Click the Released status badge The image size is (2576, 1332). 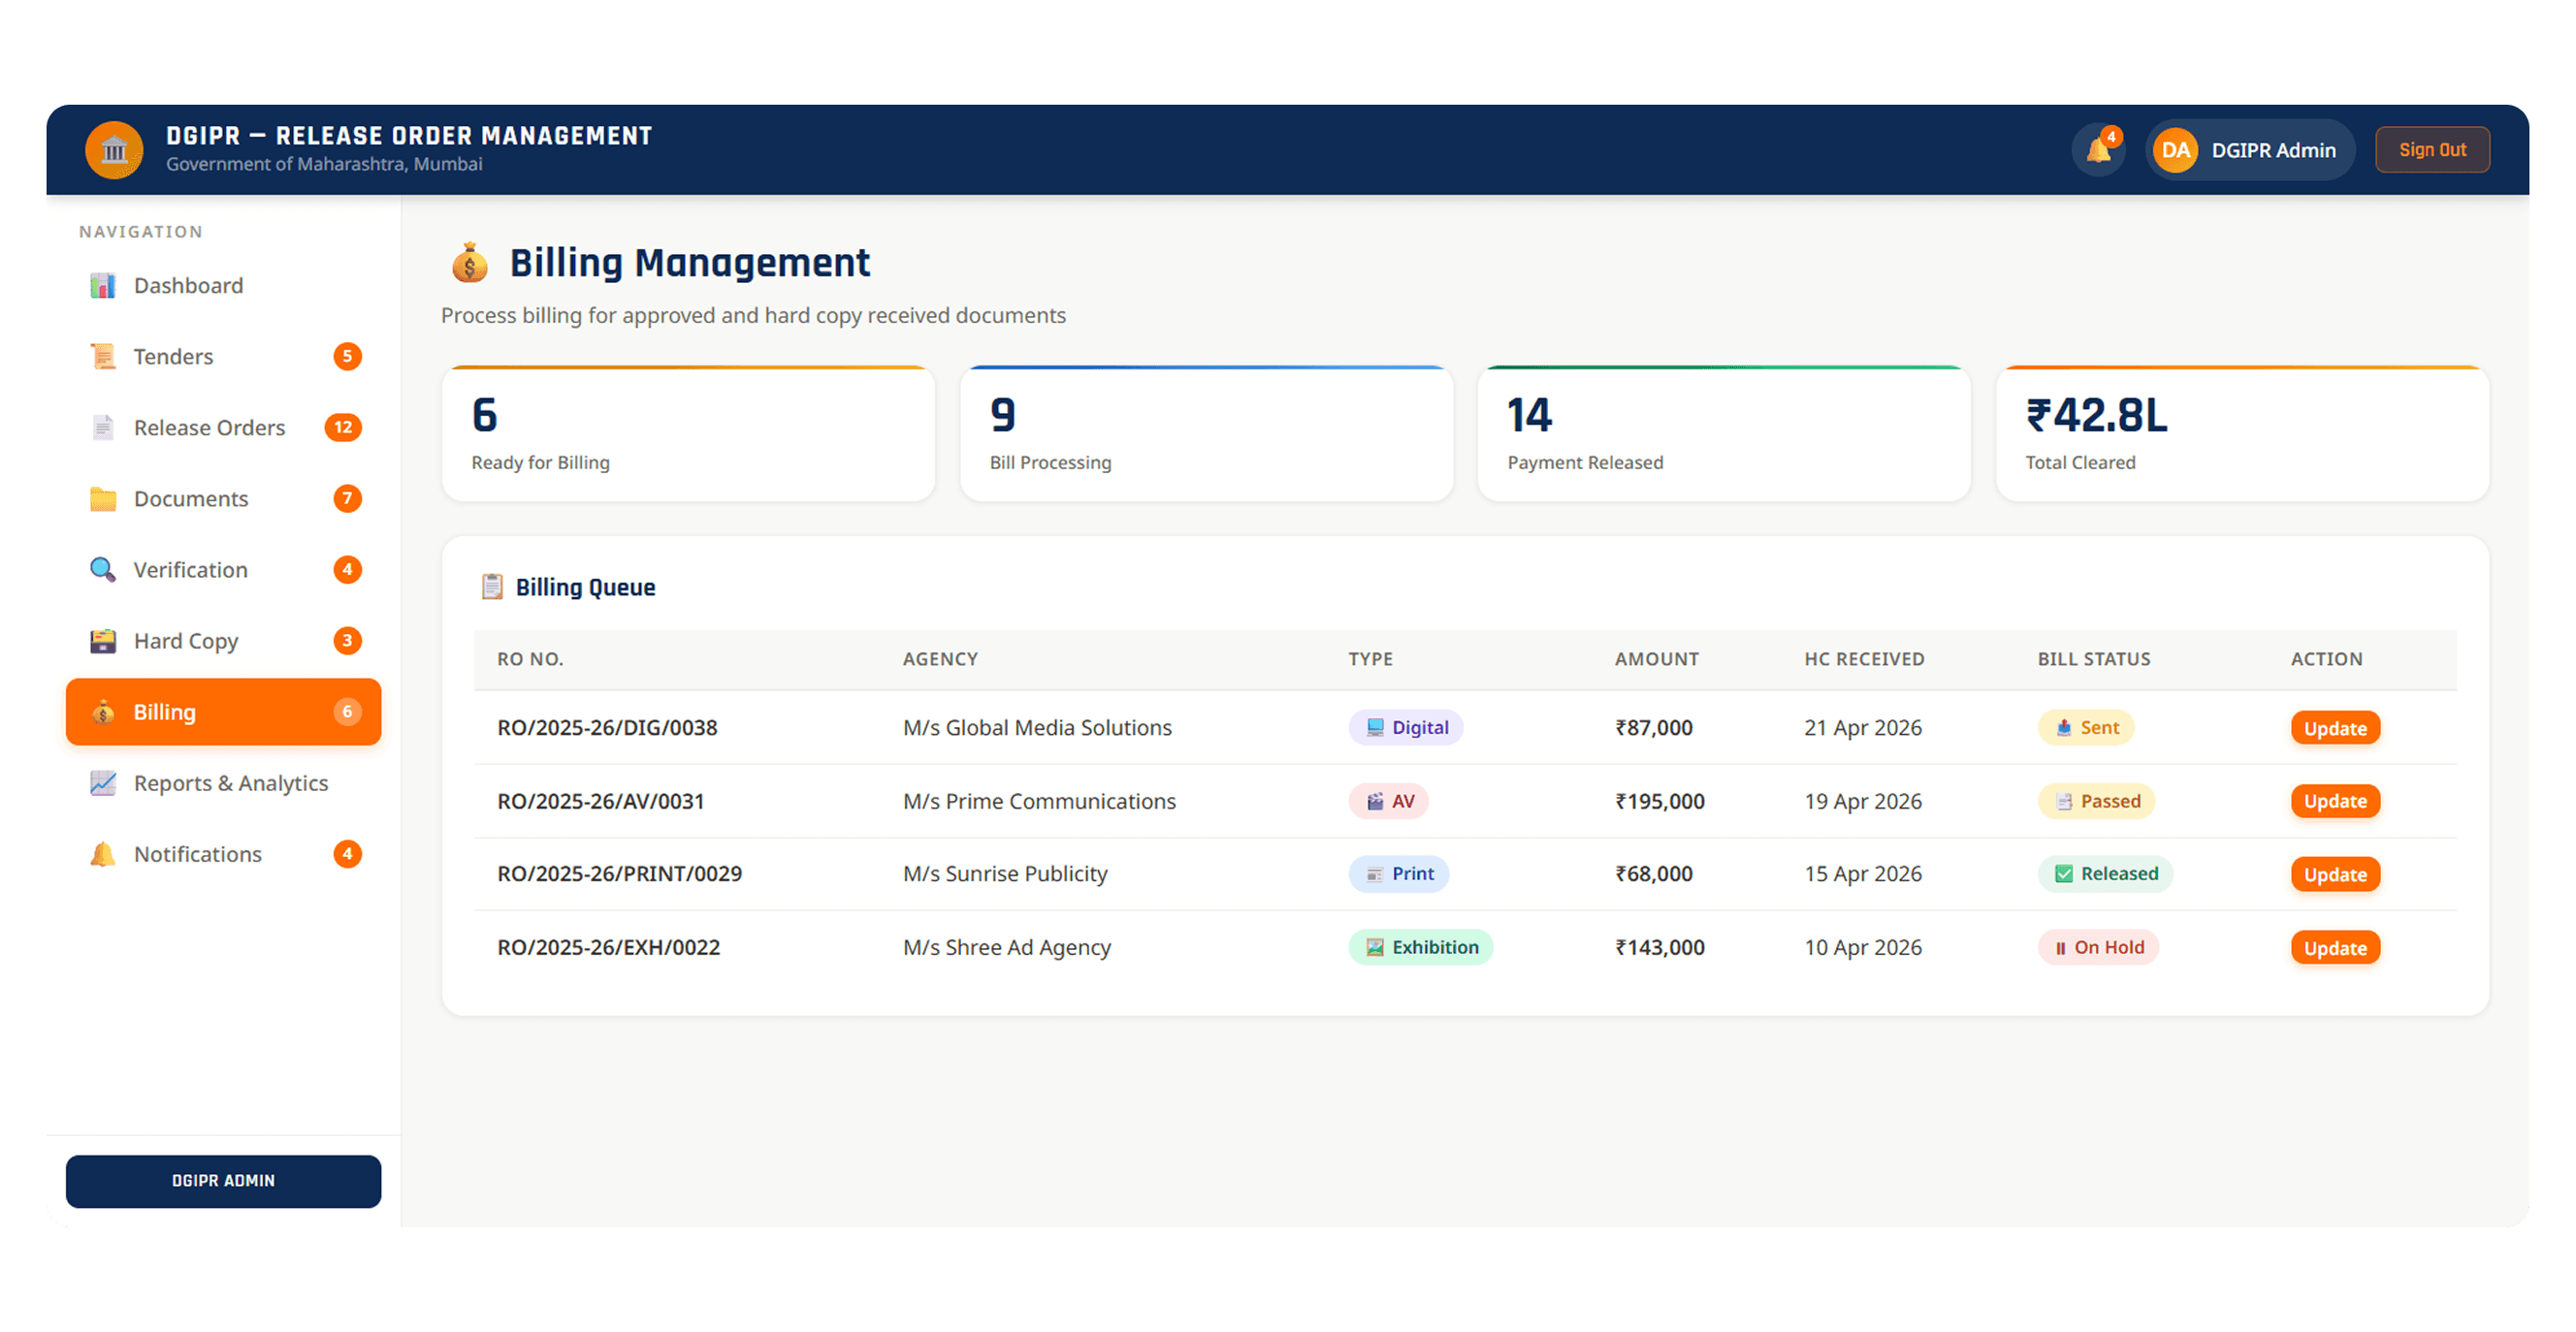coord(2105,874)
